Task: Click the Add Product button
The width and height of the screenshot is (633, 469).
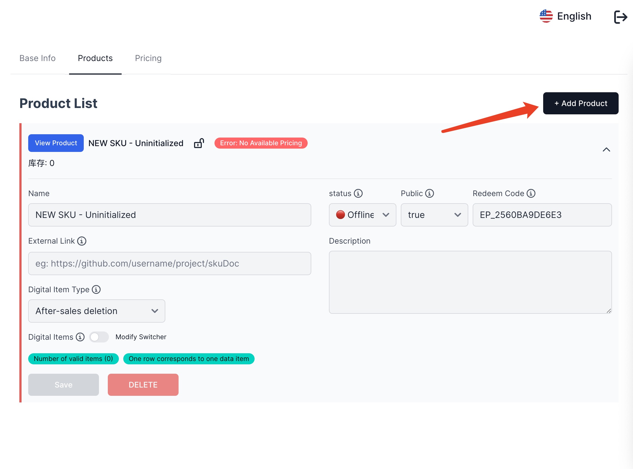Action: [x=580, y=103]
